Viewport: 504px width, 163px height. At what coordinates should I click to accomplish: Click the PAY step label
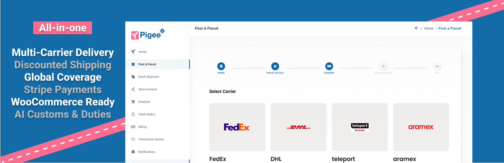(437, 73)
